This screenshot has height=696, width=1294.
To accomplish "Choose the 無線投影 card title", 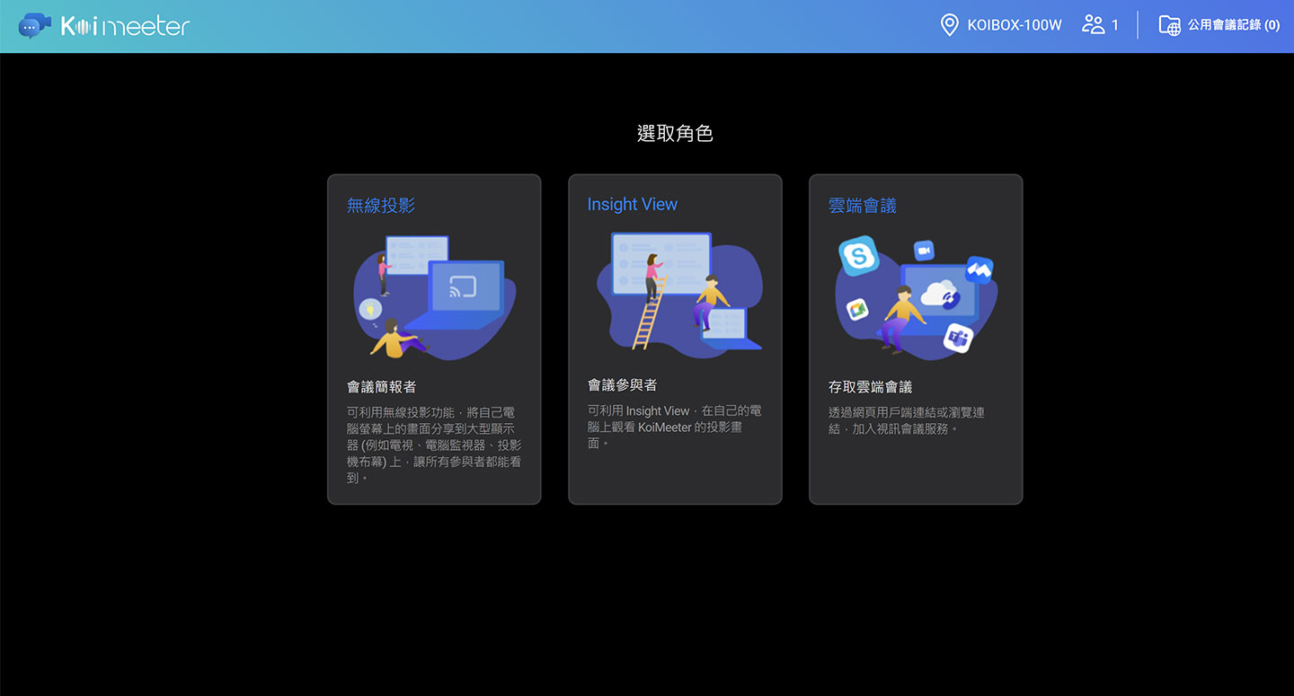I will point(381,206).
